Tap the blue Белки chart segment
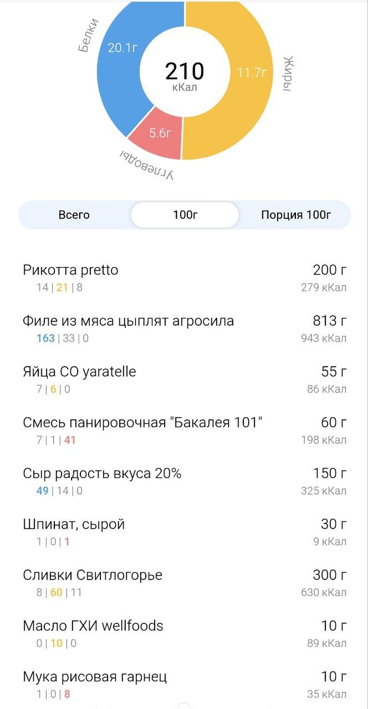This screenshot has width=368, height=709. 124,47
